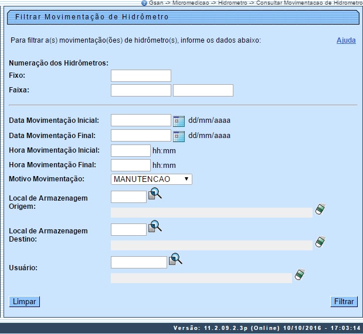
Task: Erase the Usuário field with eraser icon
Action: (300, 274)
